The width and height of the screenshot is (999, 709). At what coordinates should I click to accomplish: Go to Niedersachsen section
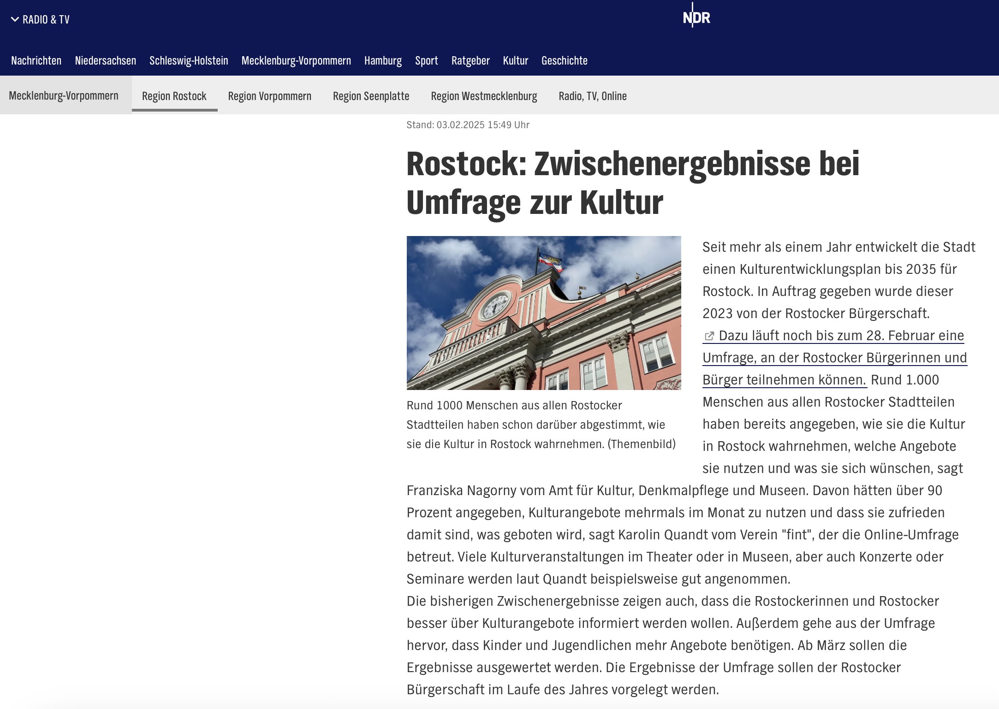click(105, 60)
